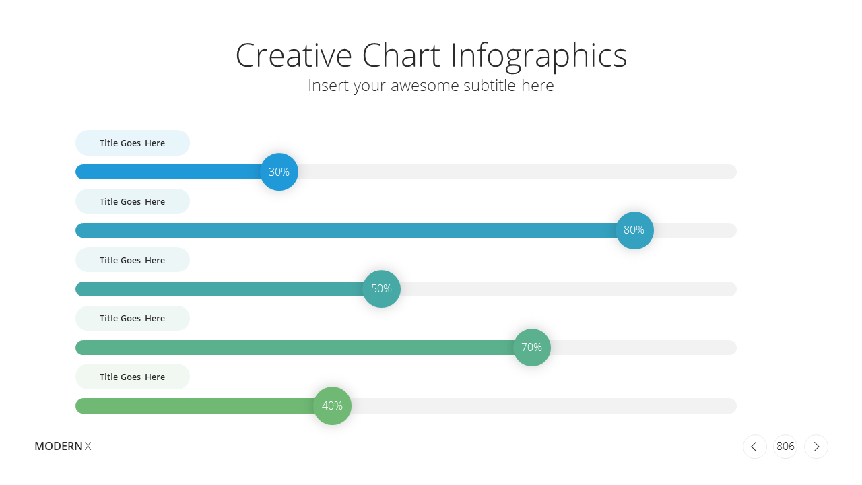862x485 pixels.
Task: Click the 40% light green knob
Action: click(332, 406)
